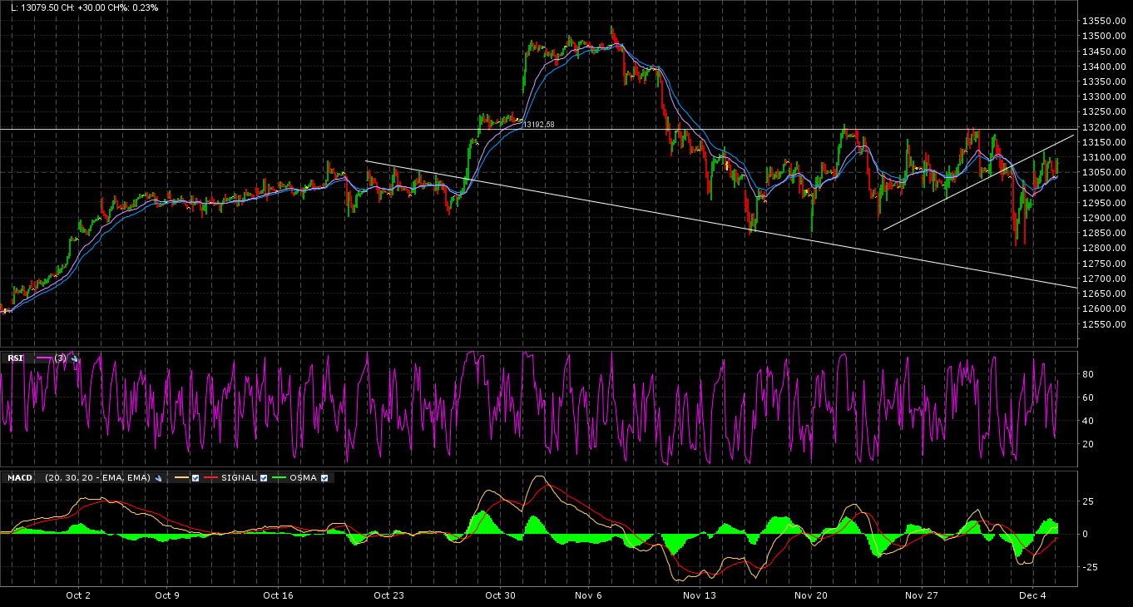This screenshot has width=1133, height=607.
Task: Click the MACD (20, 30, 20 - EMA, EMA) parameters
Action: [x=97, y=478]
